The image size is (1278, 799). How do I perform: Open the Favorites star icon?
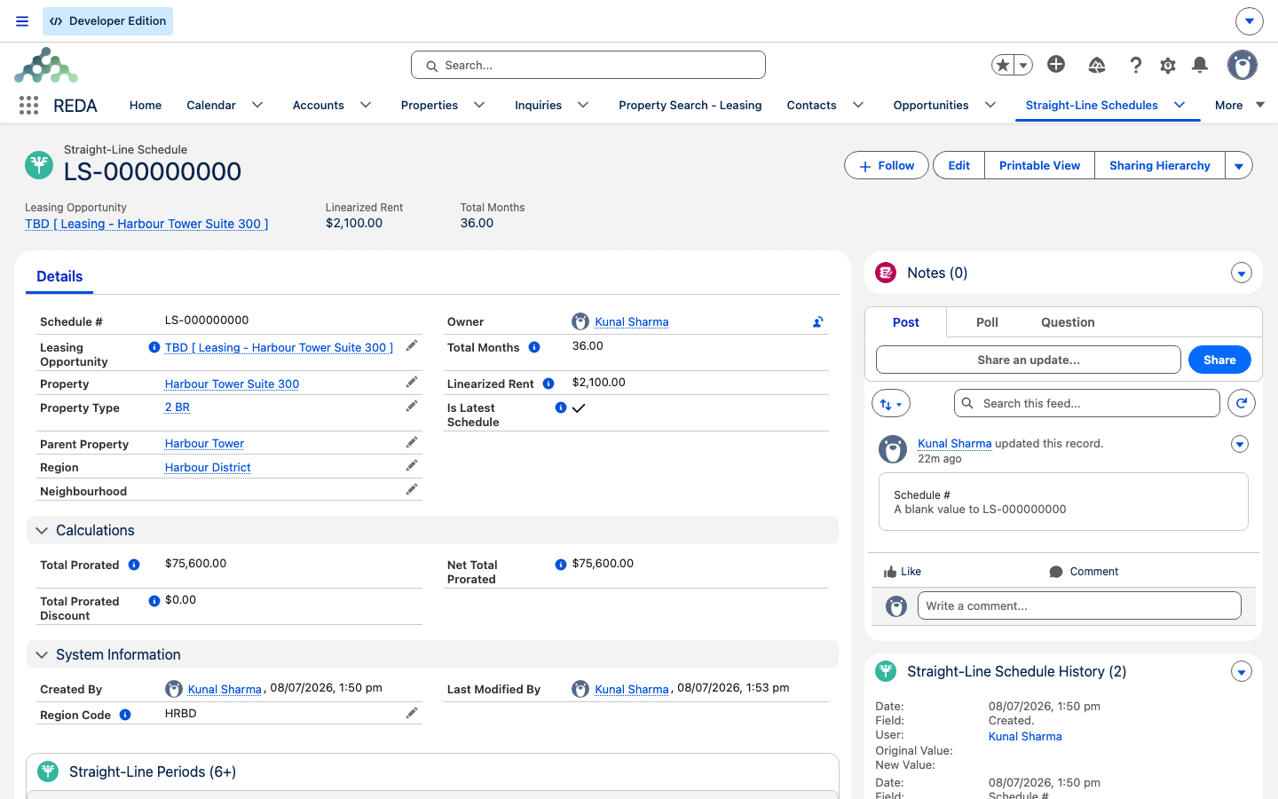tap(1003, 65)
